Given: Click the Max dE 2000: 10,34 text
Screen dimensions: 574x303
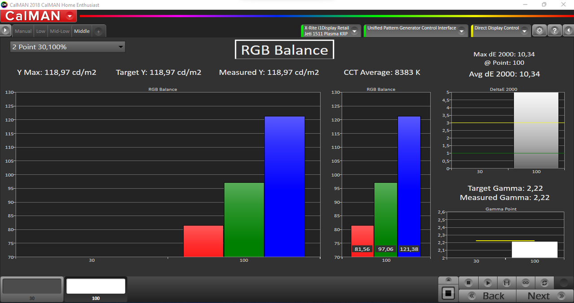Looking at the screenshot, I should pyautogui.click(x=504, y=54).
